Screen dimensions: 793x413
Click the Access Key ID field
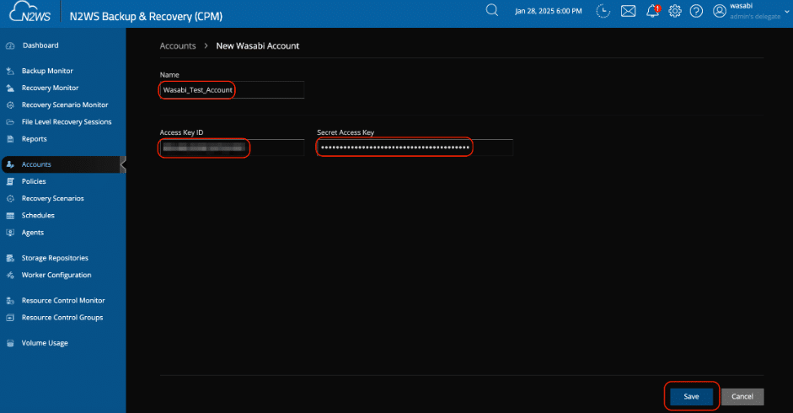(x=232, y=147)
